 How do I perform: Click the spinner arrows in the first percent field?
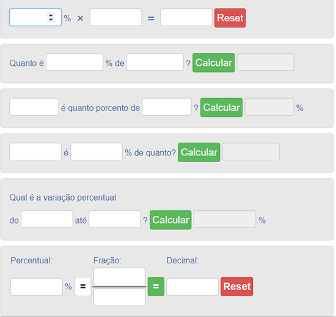(51, 17)
